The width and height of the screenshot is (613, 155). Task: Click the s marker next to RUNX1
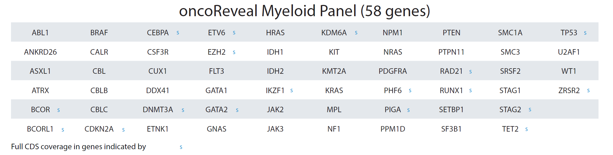point(470,91)
